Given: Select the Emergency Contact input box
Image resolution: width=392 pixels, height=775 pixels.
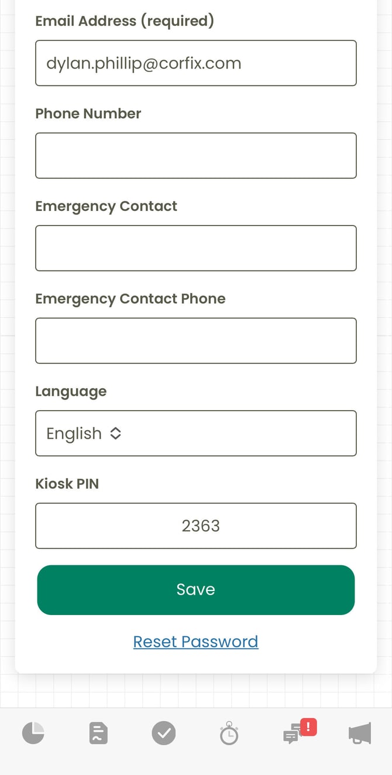Looking at the screenshot, I should [x=195, y=248].
